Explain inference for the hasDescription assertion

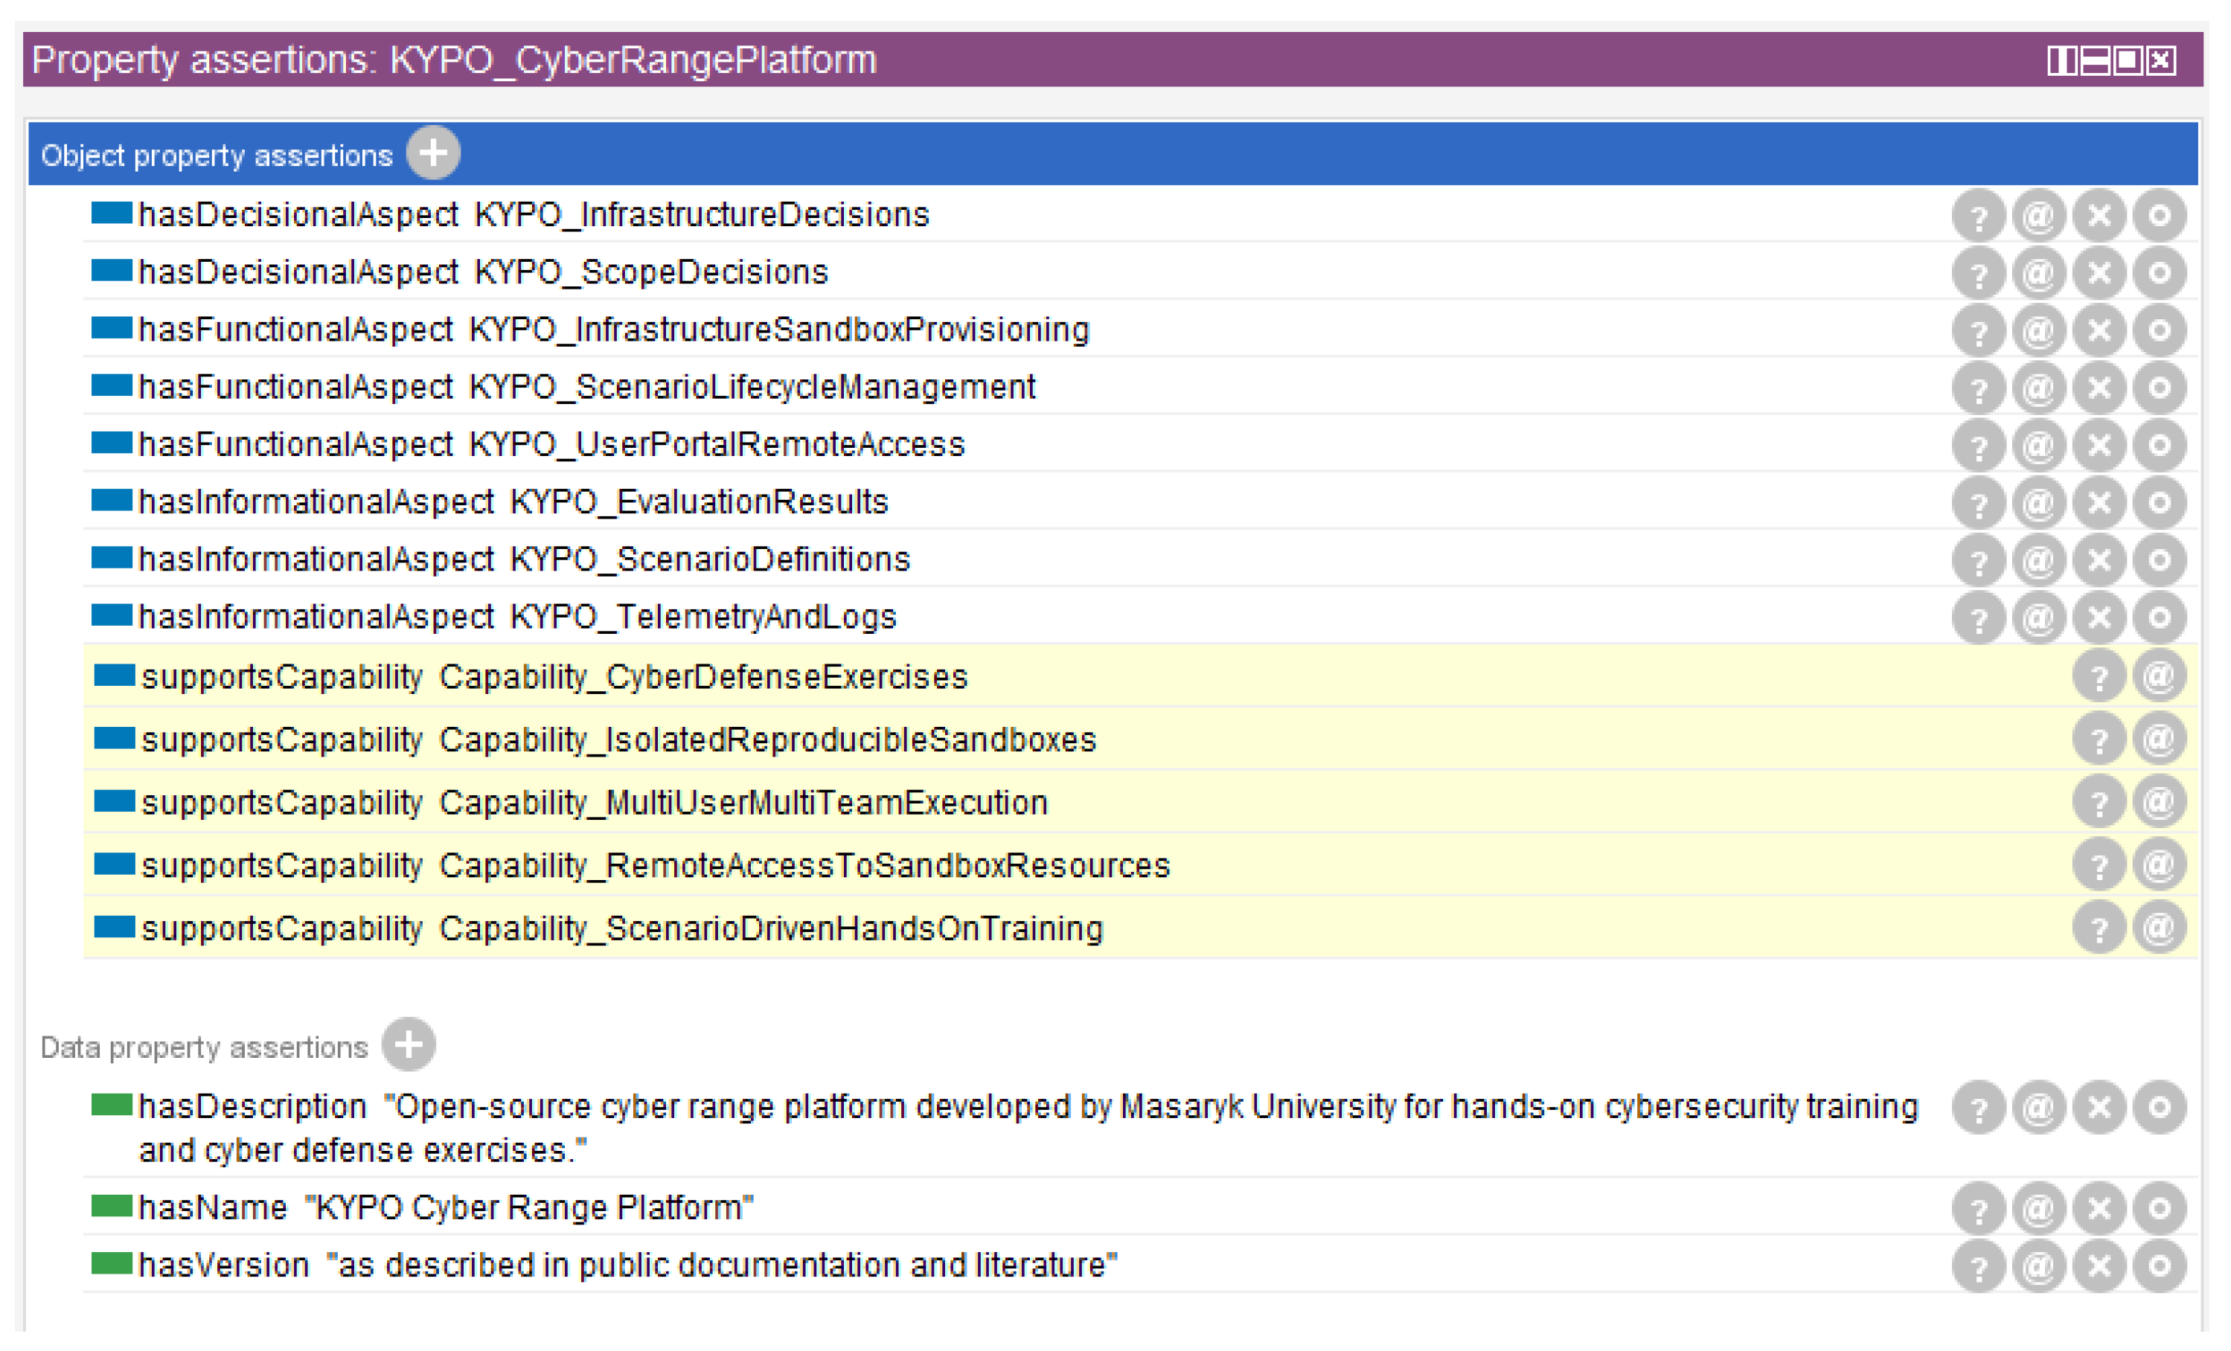pos(1979,1108)
